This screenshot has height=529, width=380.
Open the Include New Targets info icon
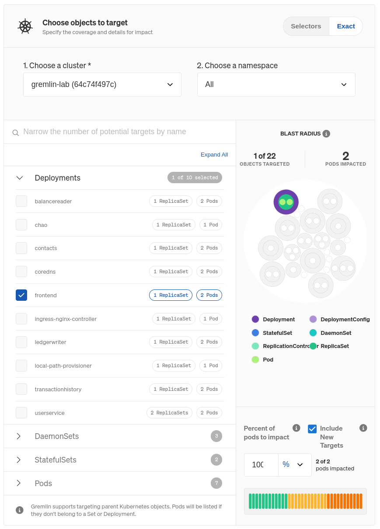click(x=363, y=428)
